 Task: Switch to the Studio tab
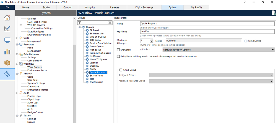pyautogui.click(x=46, y=7)
